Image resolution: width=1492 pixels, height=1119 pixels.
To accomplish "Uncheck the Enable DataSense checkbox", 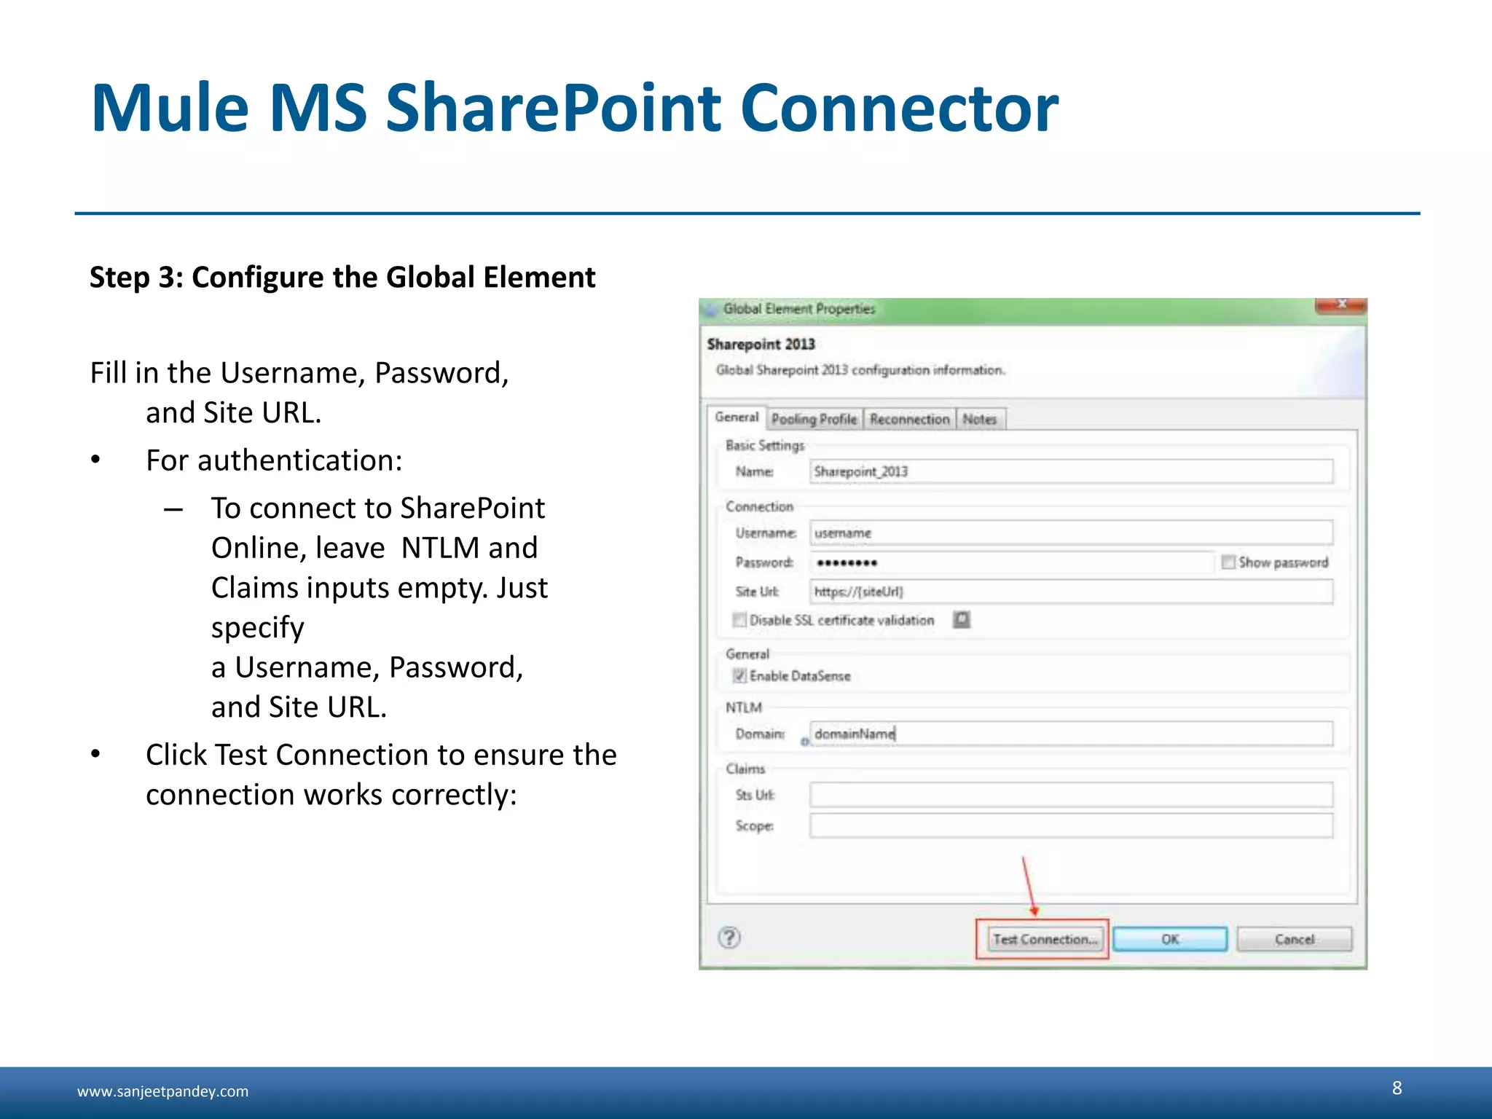I will click(739, 675).
